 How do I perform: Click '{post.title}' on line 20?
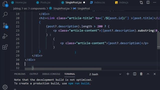point(143,18)
